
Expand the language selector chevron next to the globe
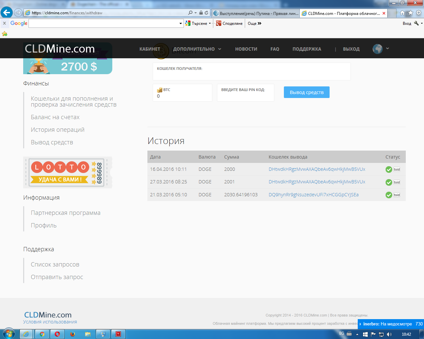click(x=388, y=48)
